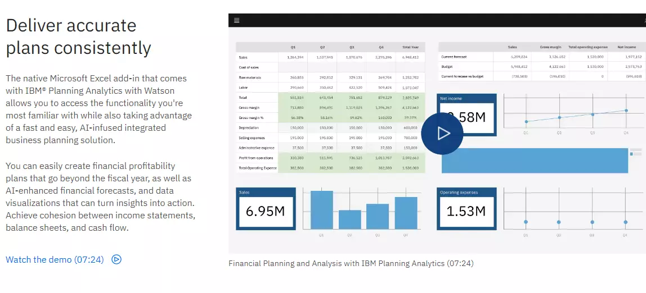
Task: Click the 'Budget' row label
Action: point(447,67)
